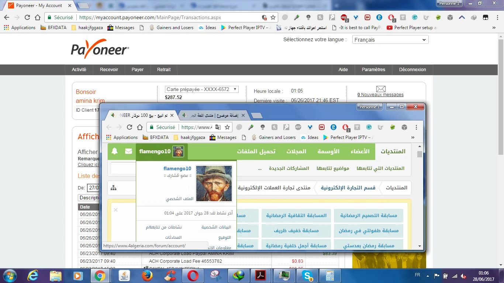
Task: Open Gainers and Losers bookmark in forum window
Action: tap(274, 137)
